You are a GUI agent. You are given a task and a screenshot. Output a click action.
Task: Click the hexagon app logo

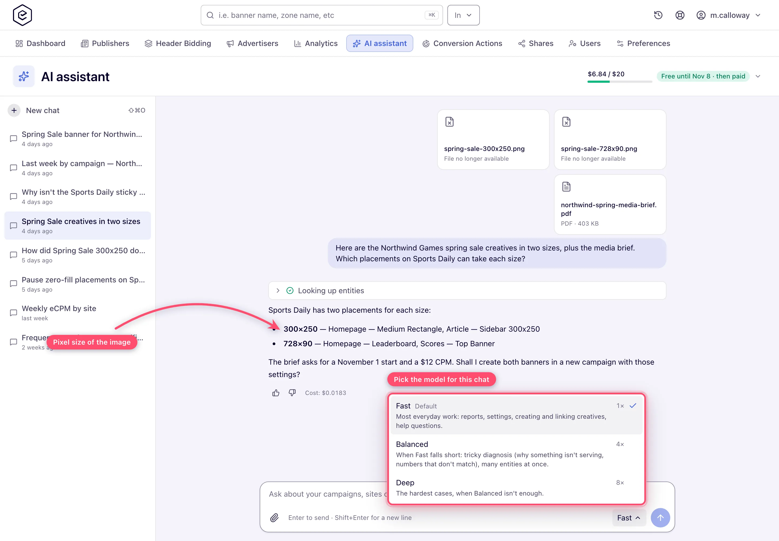[x=22, y=15]
